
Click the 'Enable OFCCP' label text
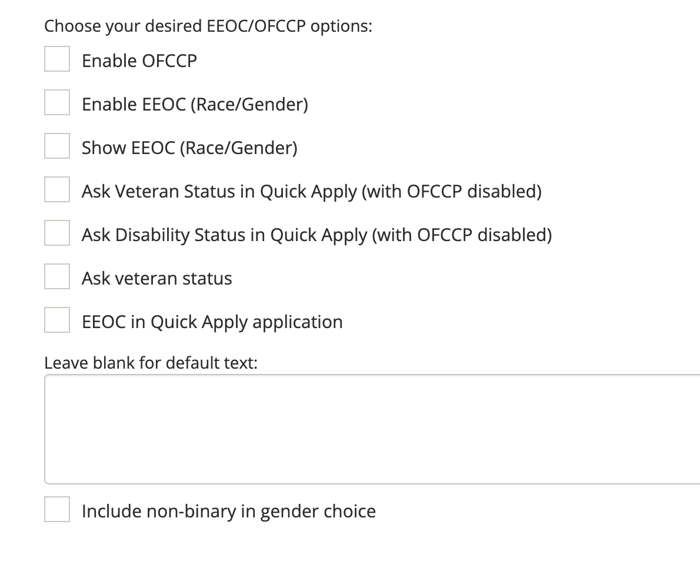click(139, 61)
